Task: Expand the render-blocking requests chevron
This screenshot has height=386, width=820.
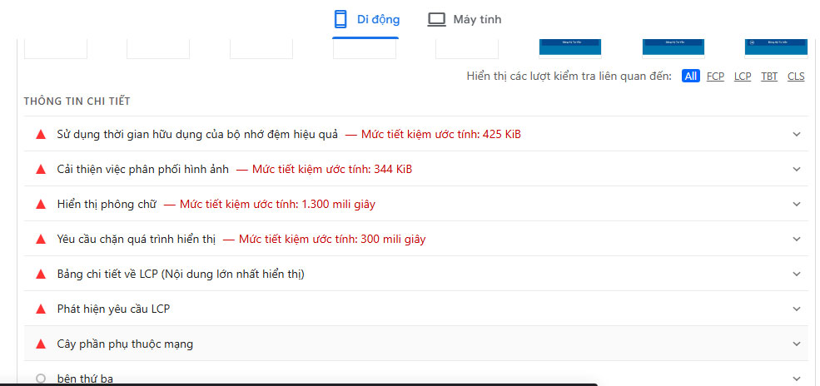Action: tap(797, 240)
